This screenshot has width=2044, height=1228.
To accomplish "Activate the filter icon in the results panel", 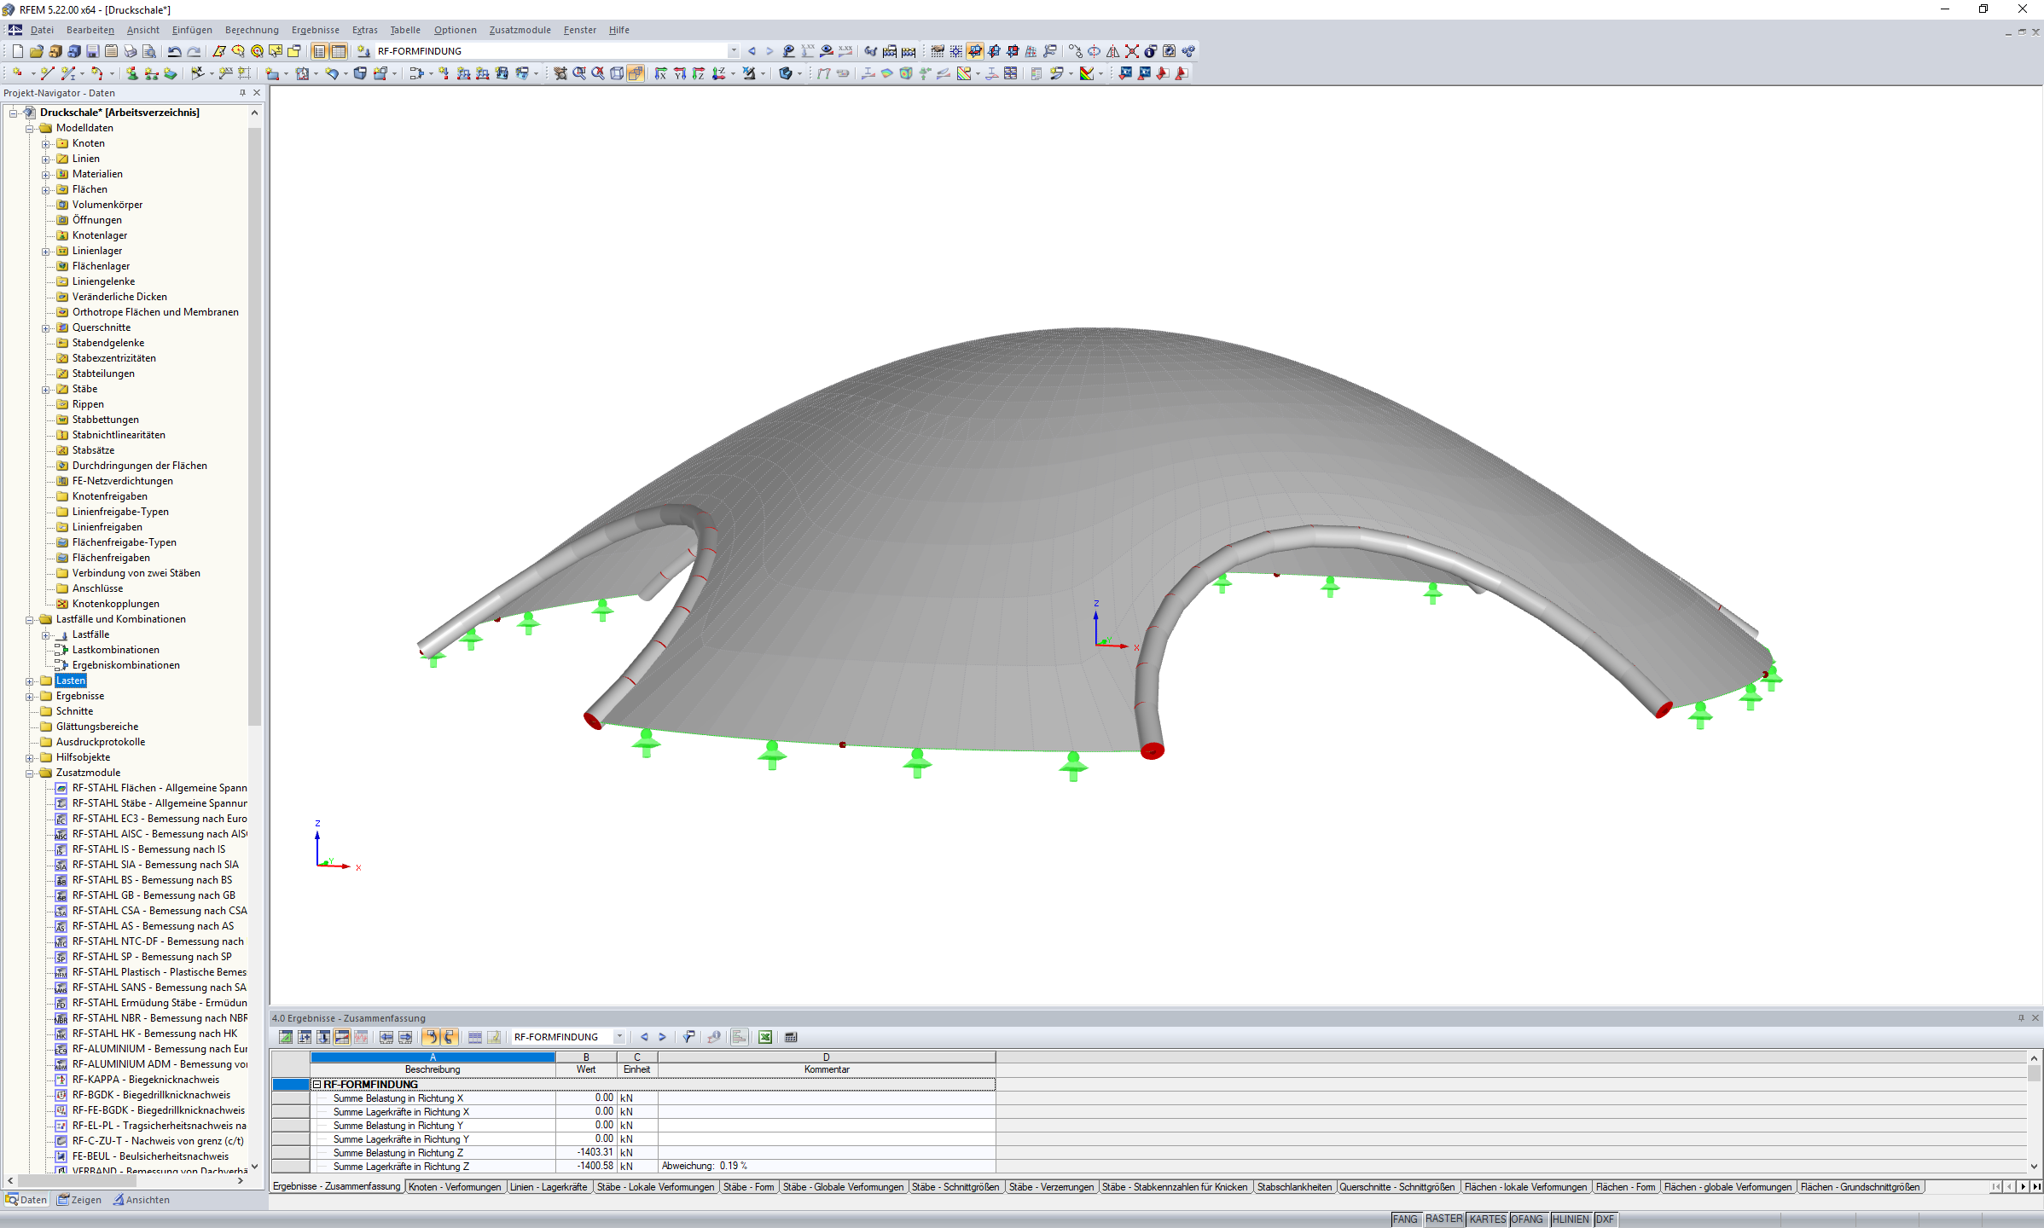I will (688, 1037).
